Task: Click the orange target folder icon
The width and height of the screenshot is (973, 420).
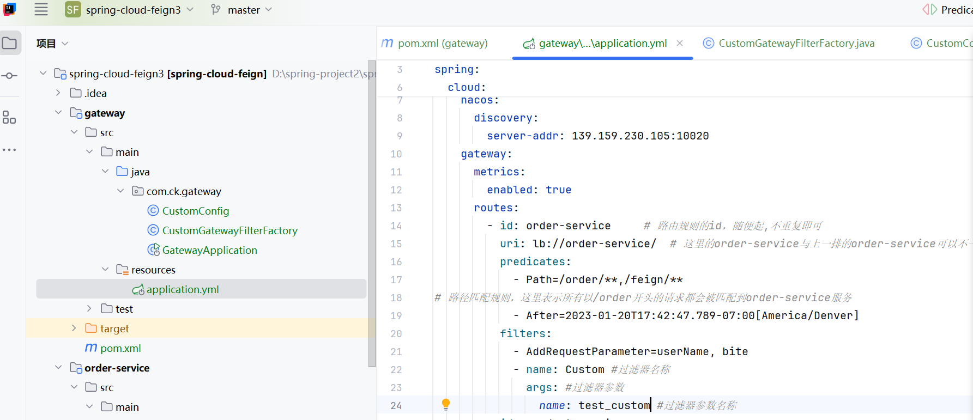Action: tap(91, 328)
